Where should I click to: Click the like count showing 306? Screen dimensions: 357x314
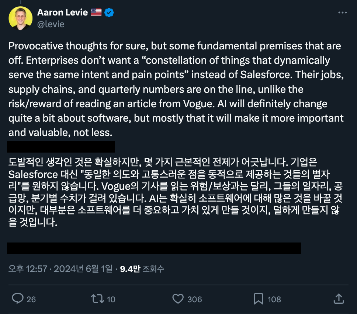(x=195, y=299)
